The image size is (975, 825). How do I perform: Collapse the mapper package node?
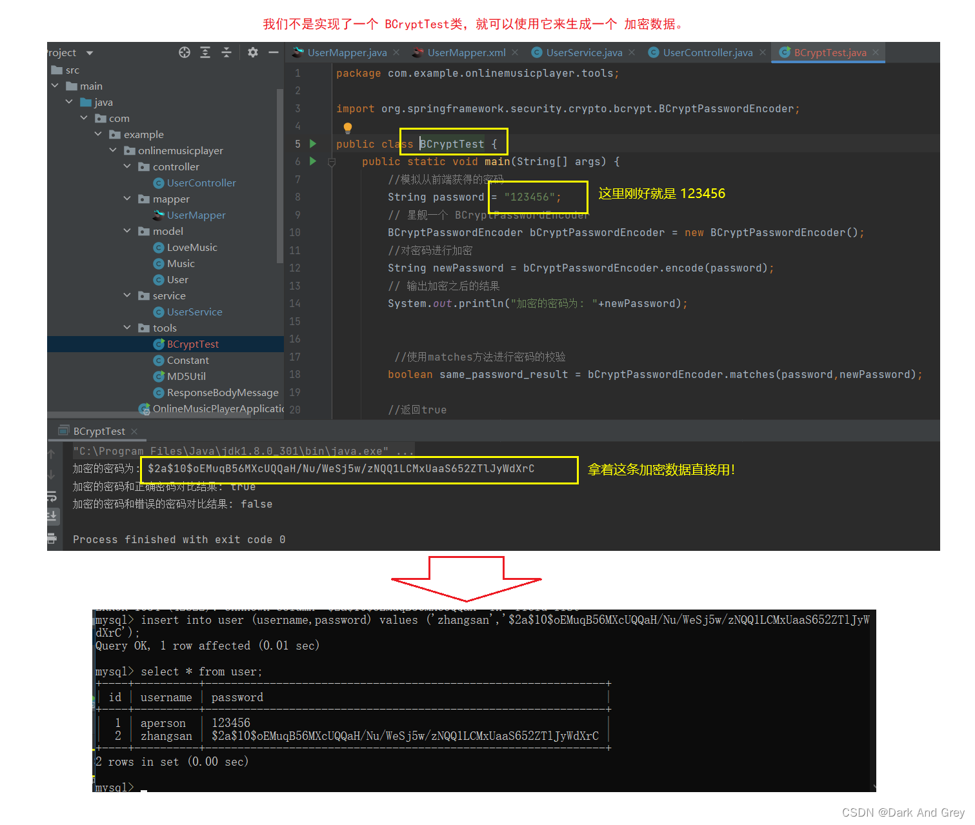pos(127,199)
